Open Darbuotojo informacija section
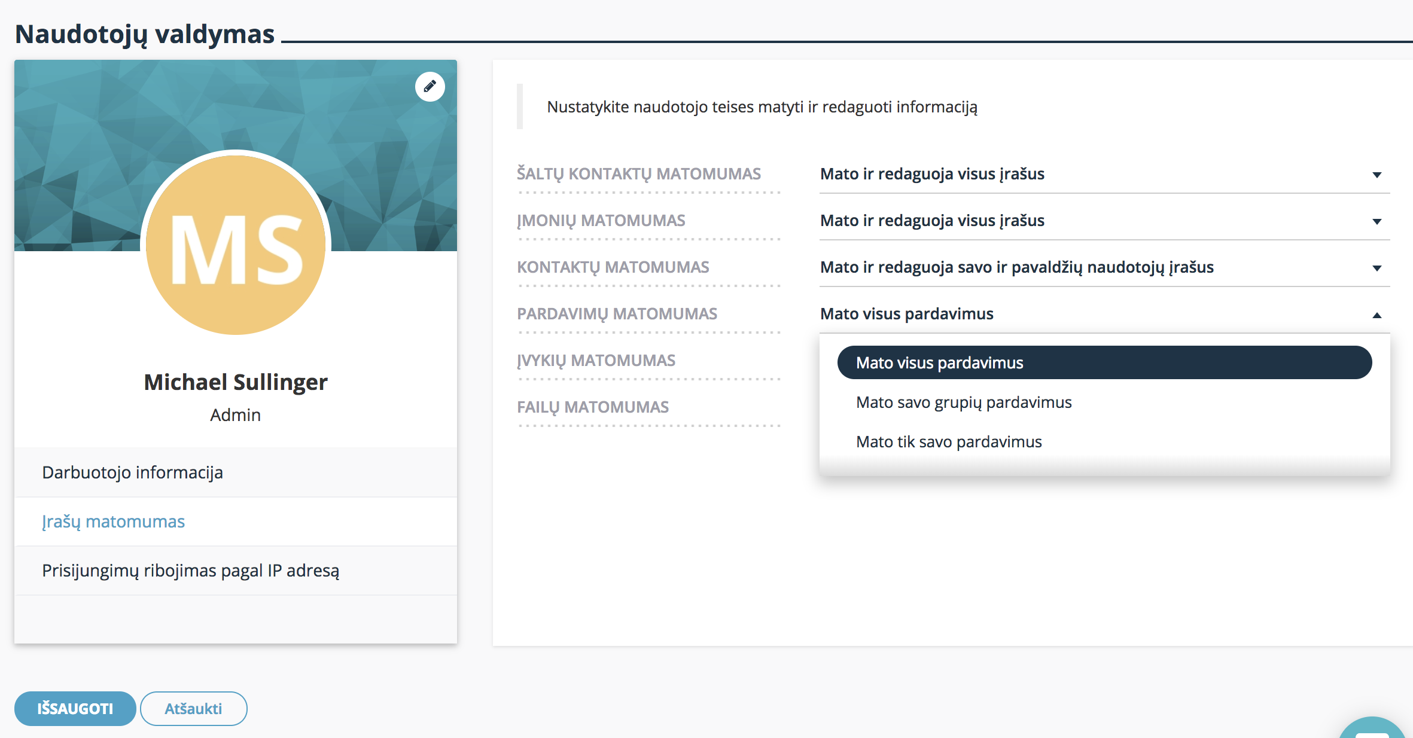 coord(236,472)
